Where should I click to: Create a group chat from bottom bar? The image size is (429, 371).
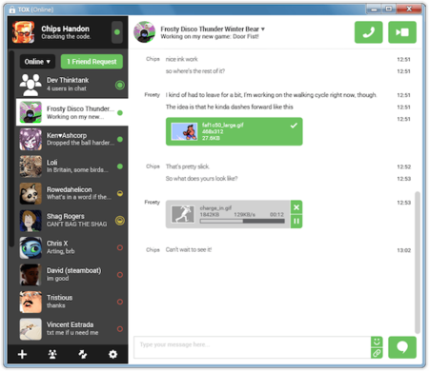point(52,354)
